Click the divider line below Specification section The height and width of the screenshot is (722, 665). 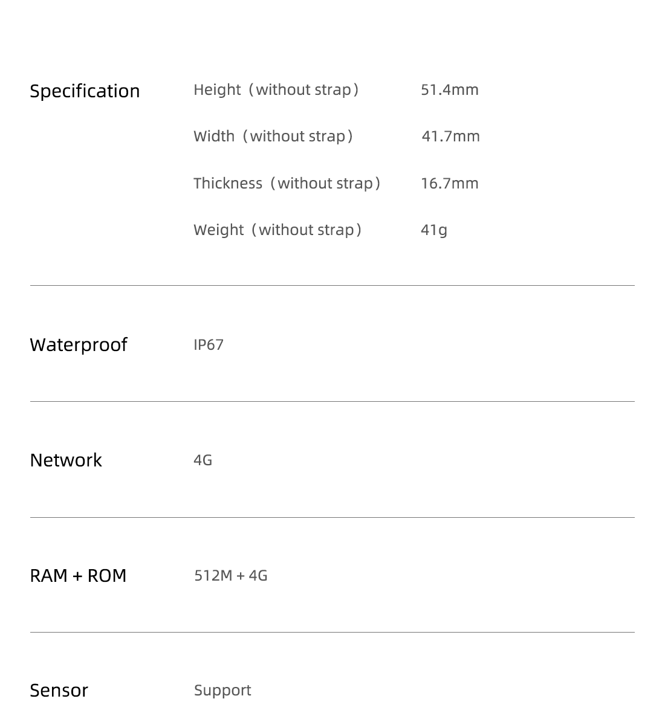[332, 286]
